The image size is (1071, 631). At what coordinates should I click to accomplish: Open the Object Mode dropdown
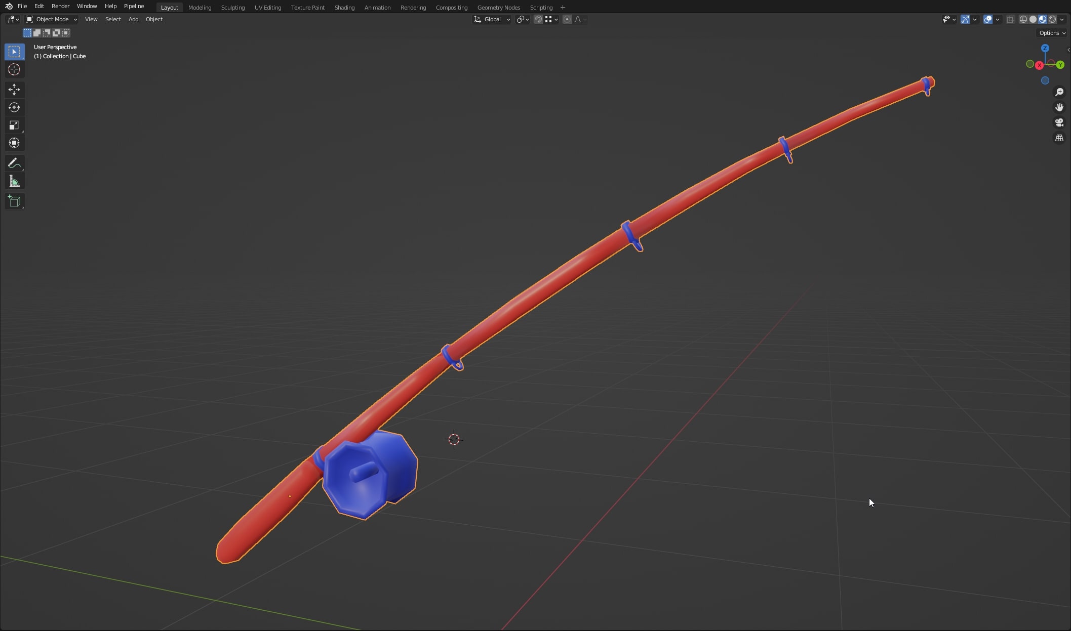click(x=52, y=19)
